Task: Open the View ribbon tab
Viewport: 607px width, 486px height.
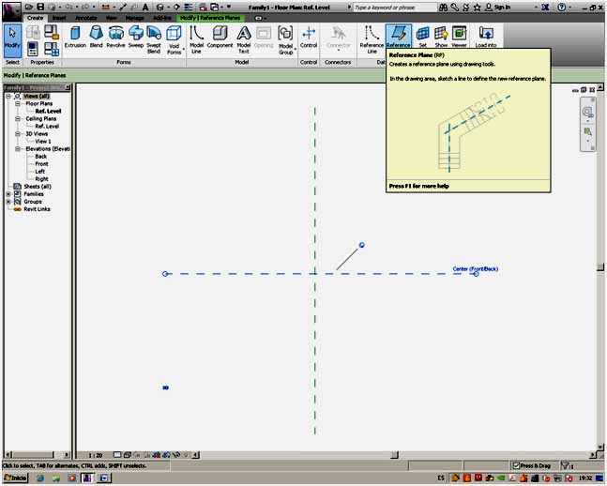Action: click(x=110, y=18)
